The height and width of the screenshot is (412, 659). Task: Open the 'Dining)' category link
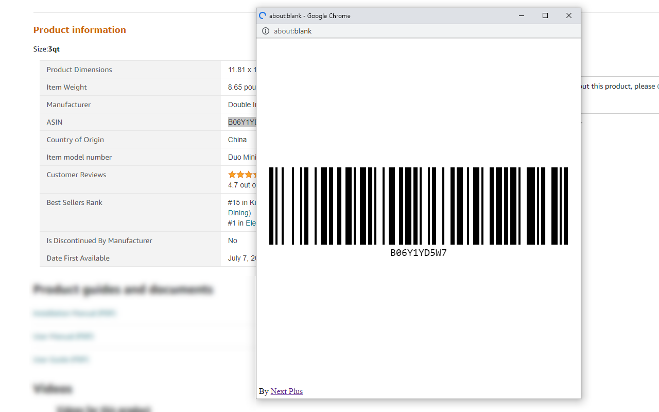(x=239, y=213)
